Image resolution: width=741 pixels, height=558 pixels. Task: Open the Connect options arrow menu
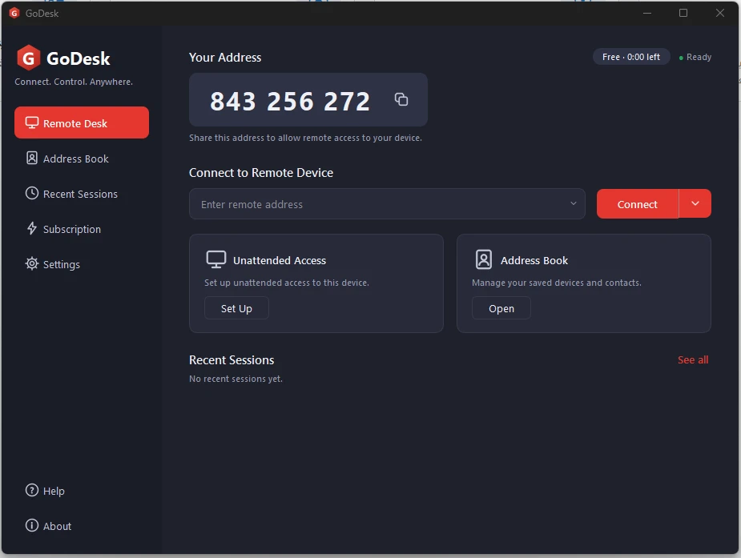coord(695,203)
